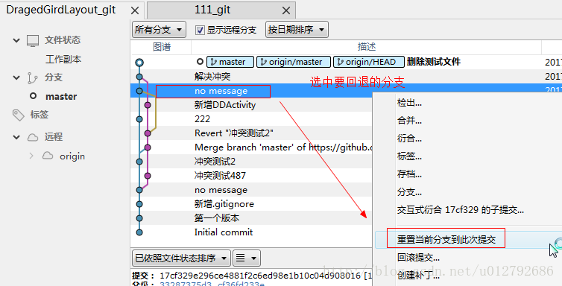The height and width of the screenshot is (286, 562).
Task: Collapse the 远程 section
Action: [x=16, y=137]
